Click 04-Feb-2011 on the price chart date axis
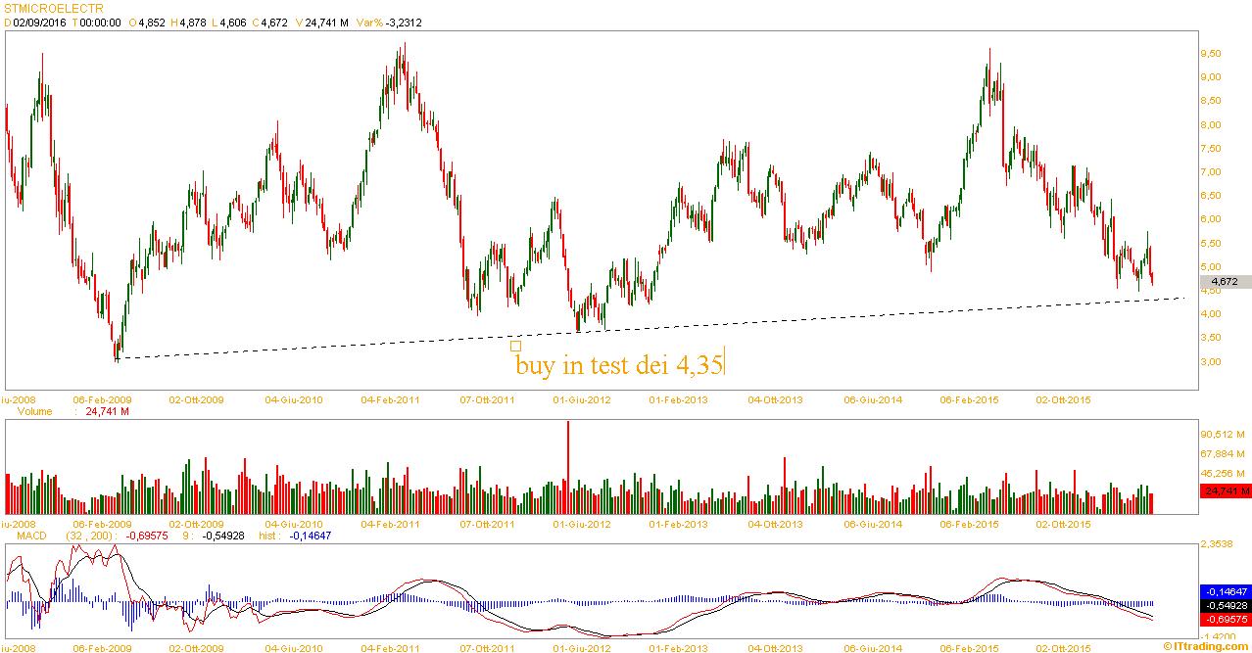 [391, 399]
